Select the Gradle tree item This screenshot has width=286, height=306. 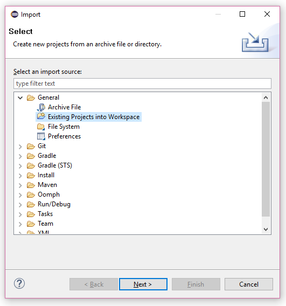pyautogui.click(x=47, y=156)
